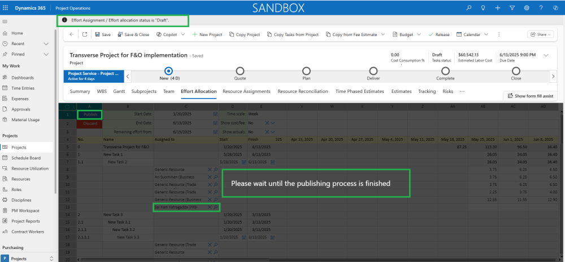The image size is (565, 262).
Task: Show more tabs via the ellipsis
Action: 462,91
